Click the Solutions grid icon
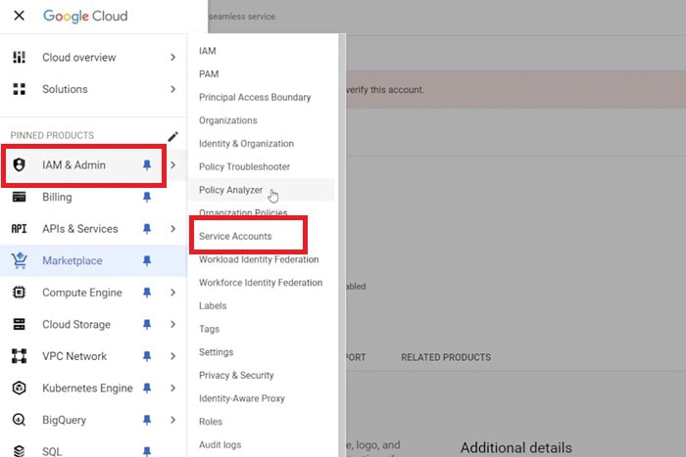Image resolution: width=686 pixels, height=457 pixels. tap(19, 89)
